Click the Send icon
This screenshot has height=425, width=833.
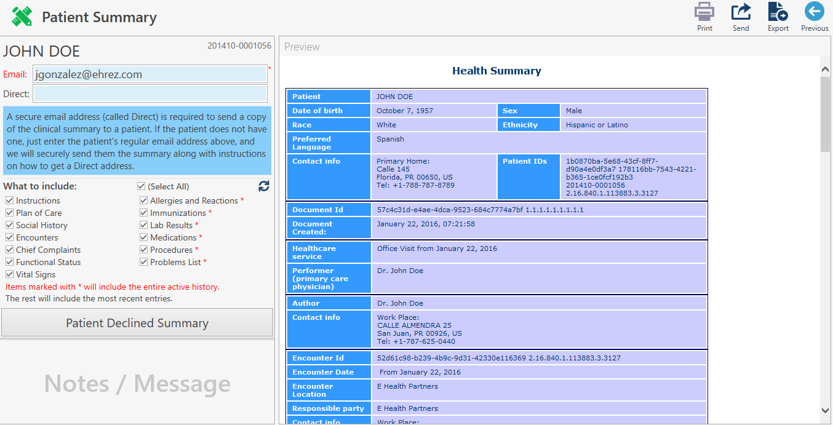tap(741, 12)
